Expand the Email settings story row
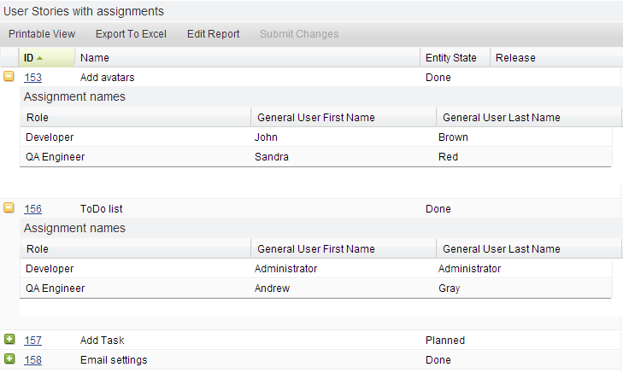Screen dimensions: 623x373 (9, 359)
